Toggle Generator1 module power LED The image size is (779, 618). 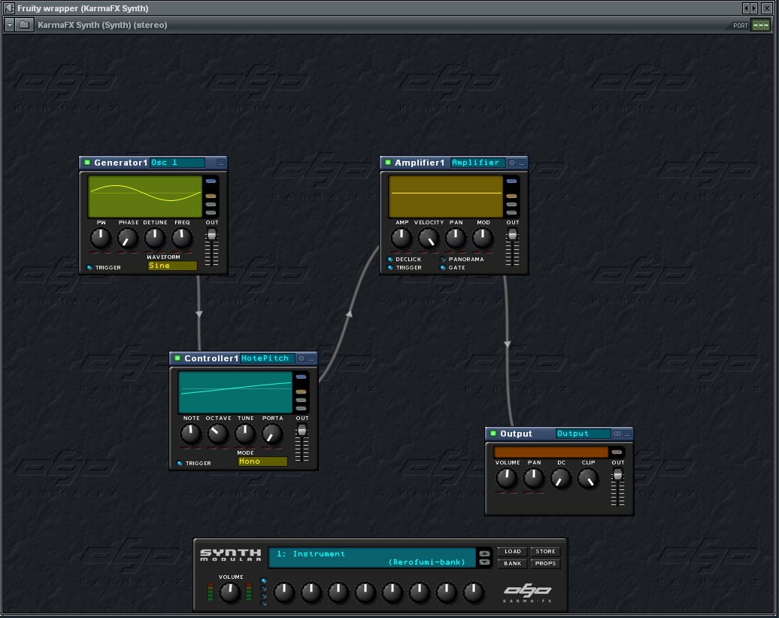tap(87, 162)
